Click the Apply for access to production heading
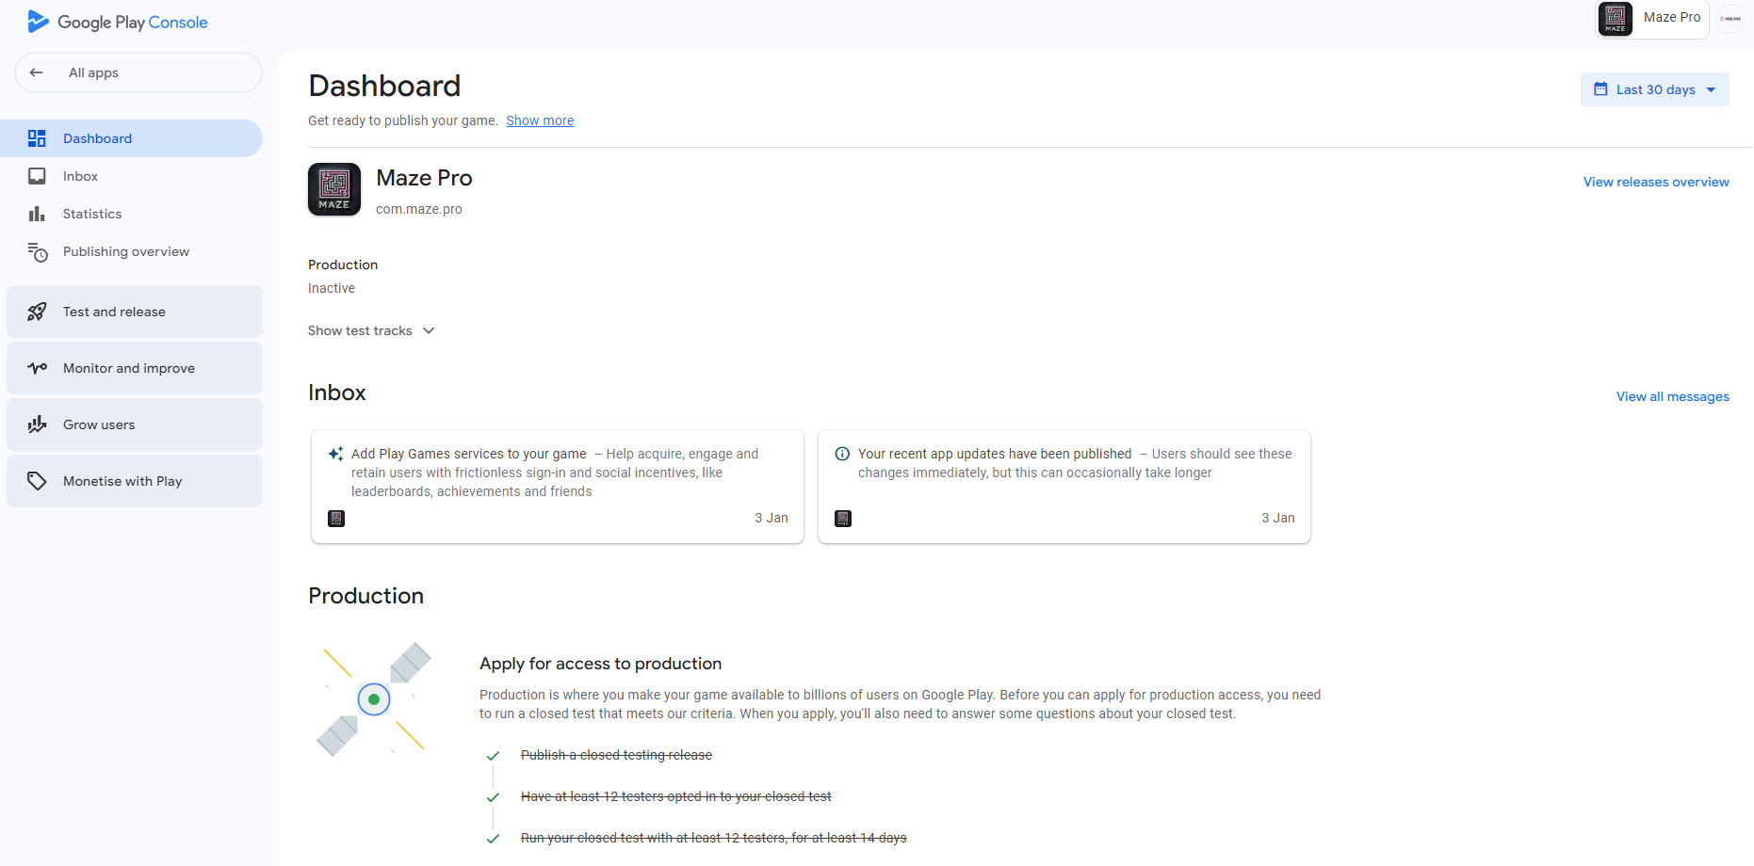This screenshot has width=1754, height=866. click(600, 664)
